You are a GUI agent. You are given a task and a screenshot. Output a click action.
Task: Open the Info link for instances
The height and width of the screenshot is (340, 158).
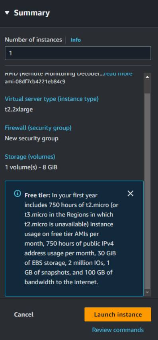tap(76, 40)
